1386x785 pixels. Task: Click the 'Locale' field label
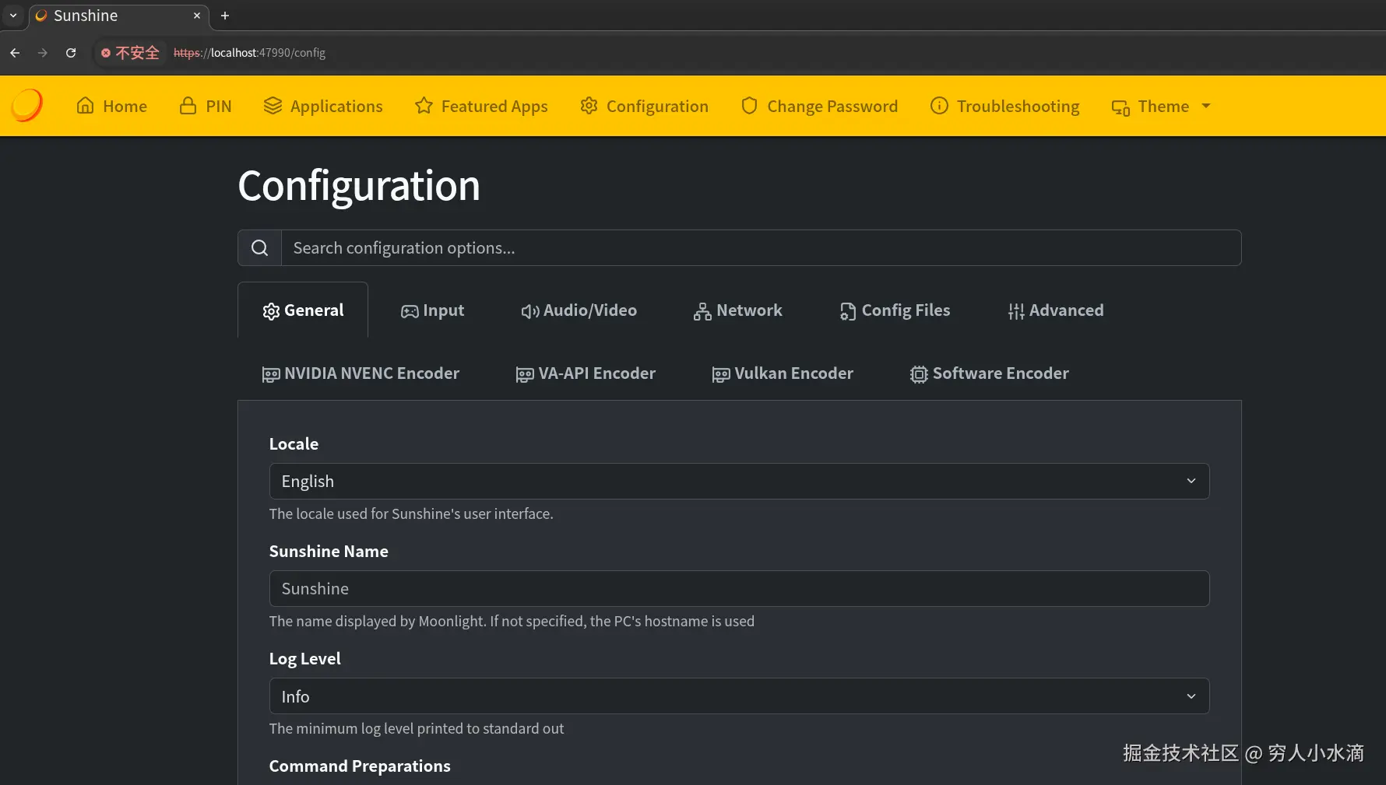click(x=294, y=443)
